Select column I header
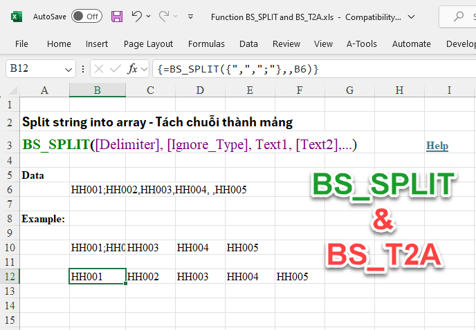Image resolution: width=476 pixels, height=330 pixels. point(449,90)
